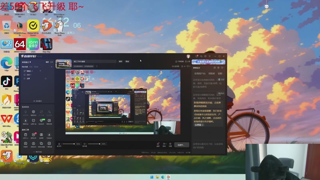The image size is (320, 180).
Task: Switch to the 竖屏 portrait tab
Action: (x=52, y=62)
